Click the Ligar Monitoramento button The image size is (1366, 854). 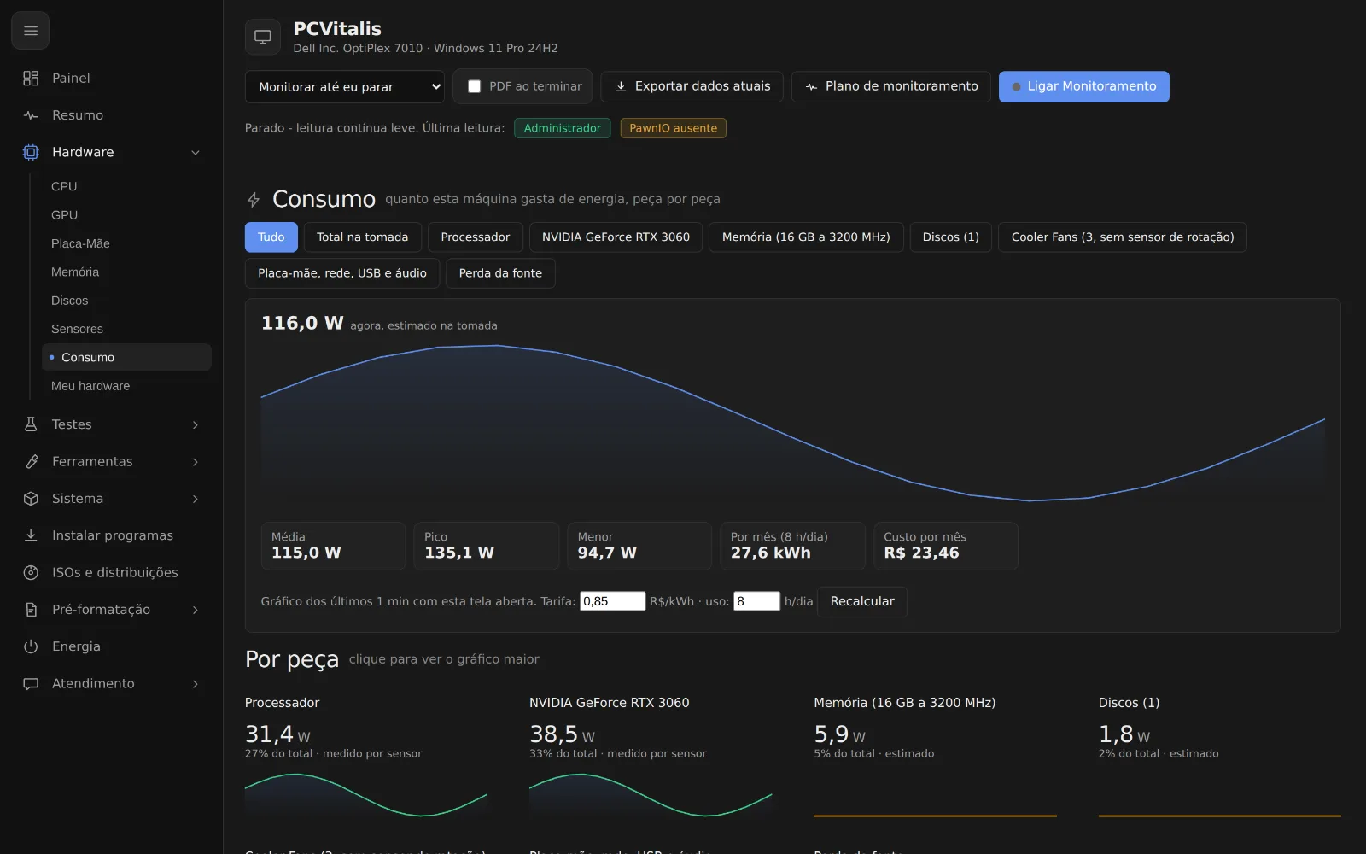click(1084, 86)
